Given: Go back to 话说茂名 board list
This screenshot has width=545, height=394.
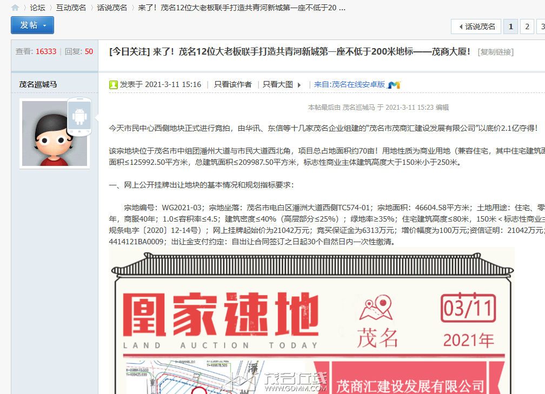Looking at the screenshot, I should coord(476,26).
